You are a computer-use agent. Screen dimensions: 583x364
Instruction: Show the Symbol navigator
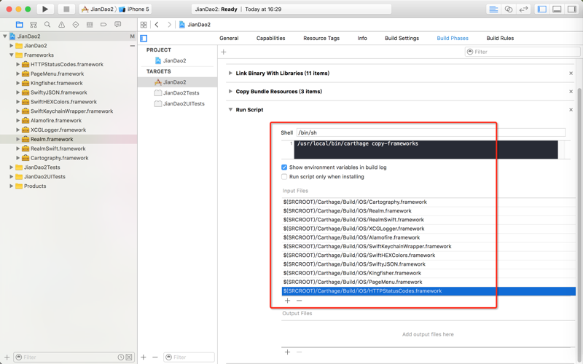(34, 25)
